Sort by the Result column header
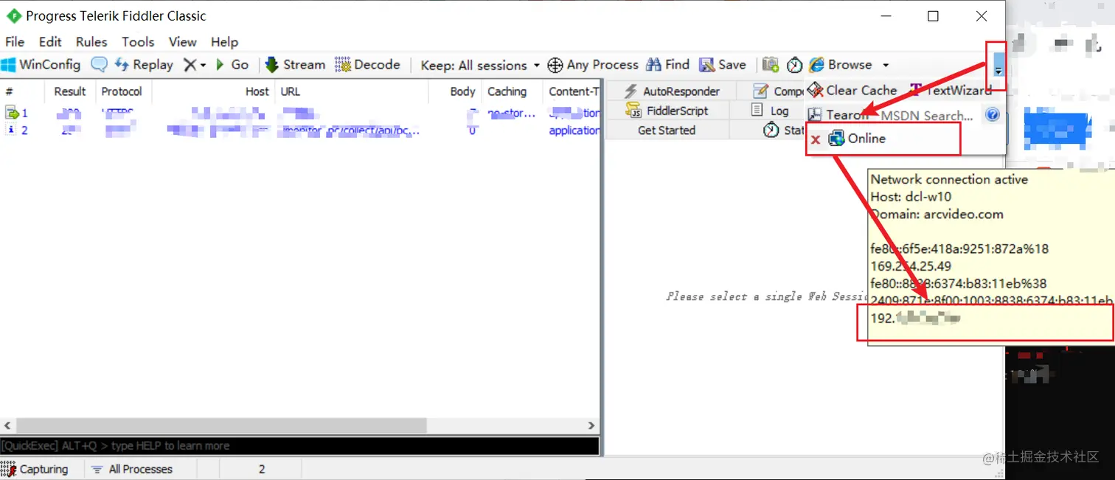Viewport: 1115px width, 480px height. click(70, 91)
